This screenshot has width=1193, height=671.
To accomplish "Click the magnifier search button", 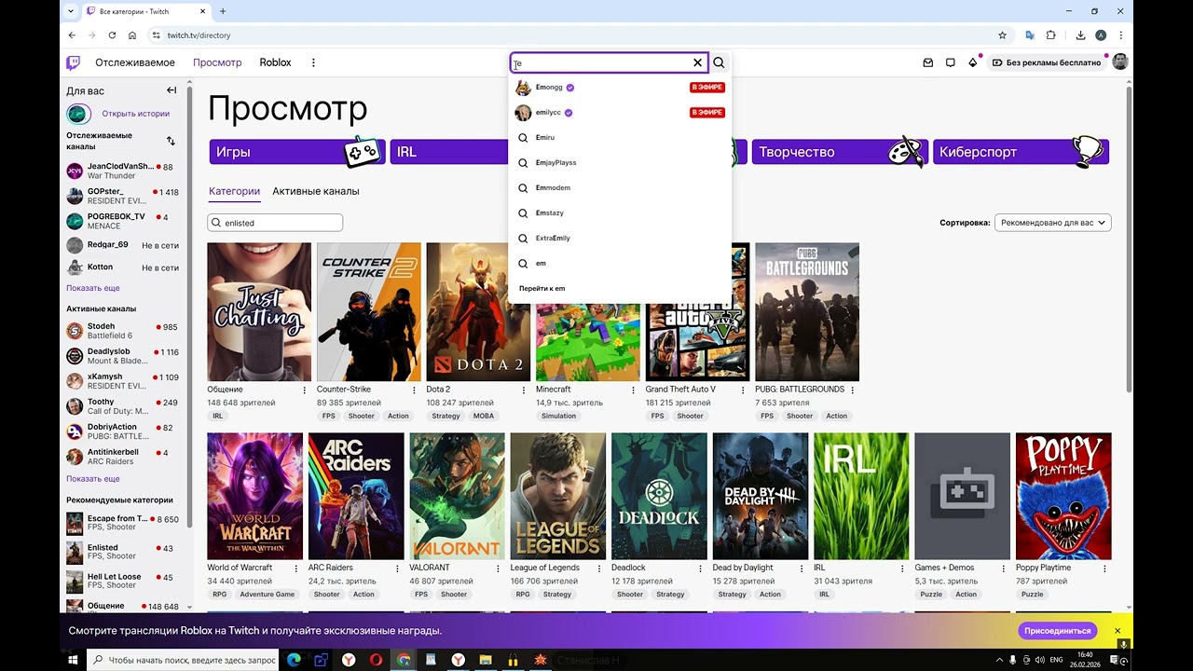I will (x=719, y=62).
